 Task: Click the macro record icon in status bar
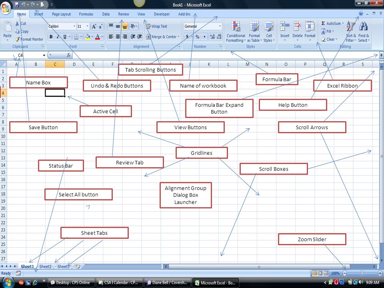point(18,273)
